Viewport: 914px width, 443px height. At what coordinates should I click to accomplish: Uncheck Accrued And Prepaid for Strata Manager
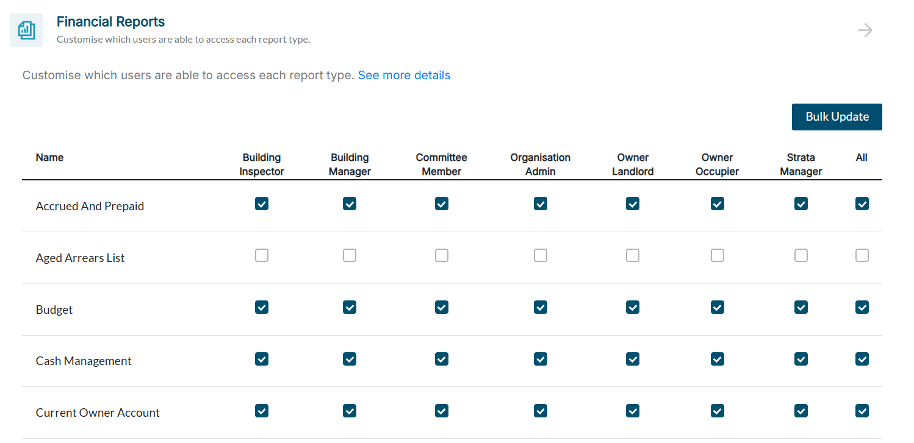point(801,204)
